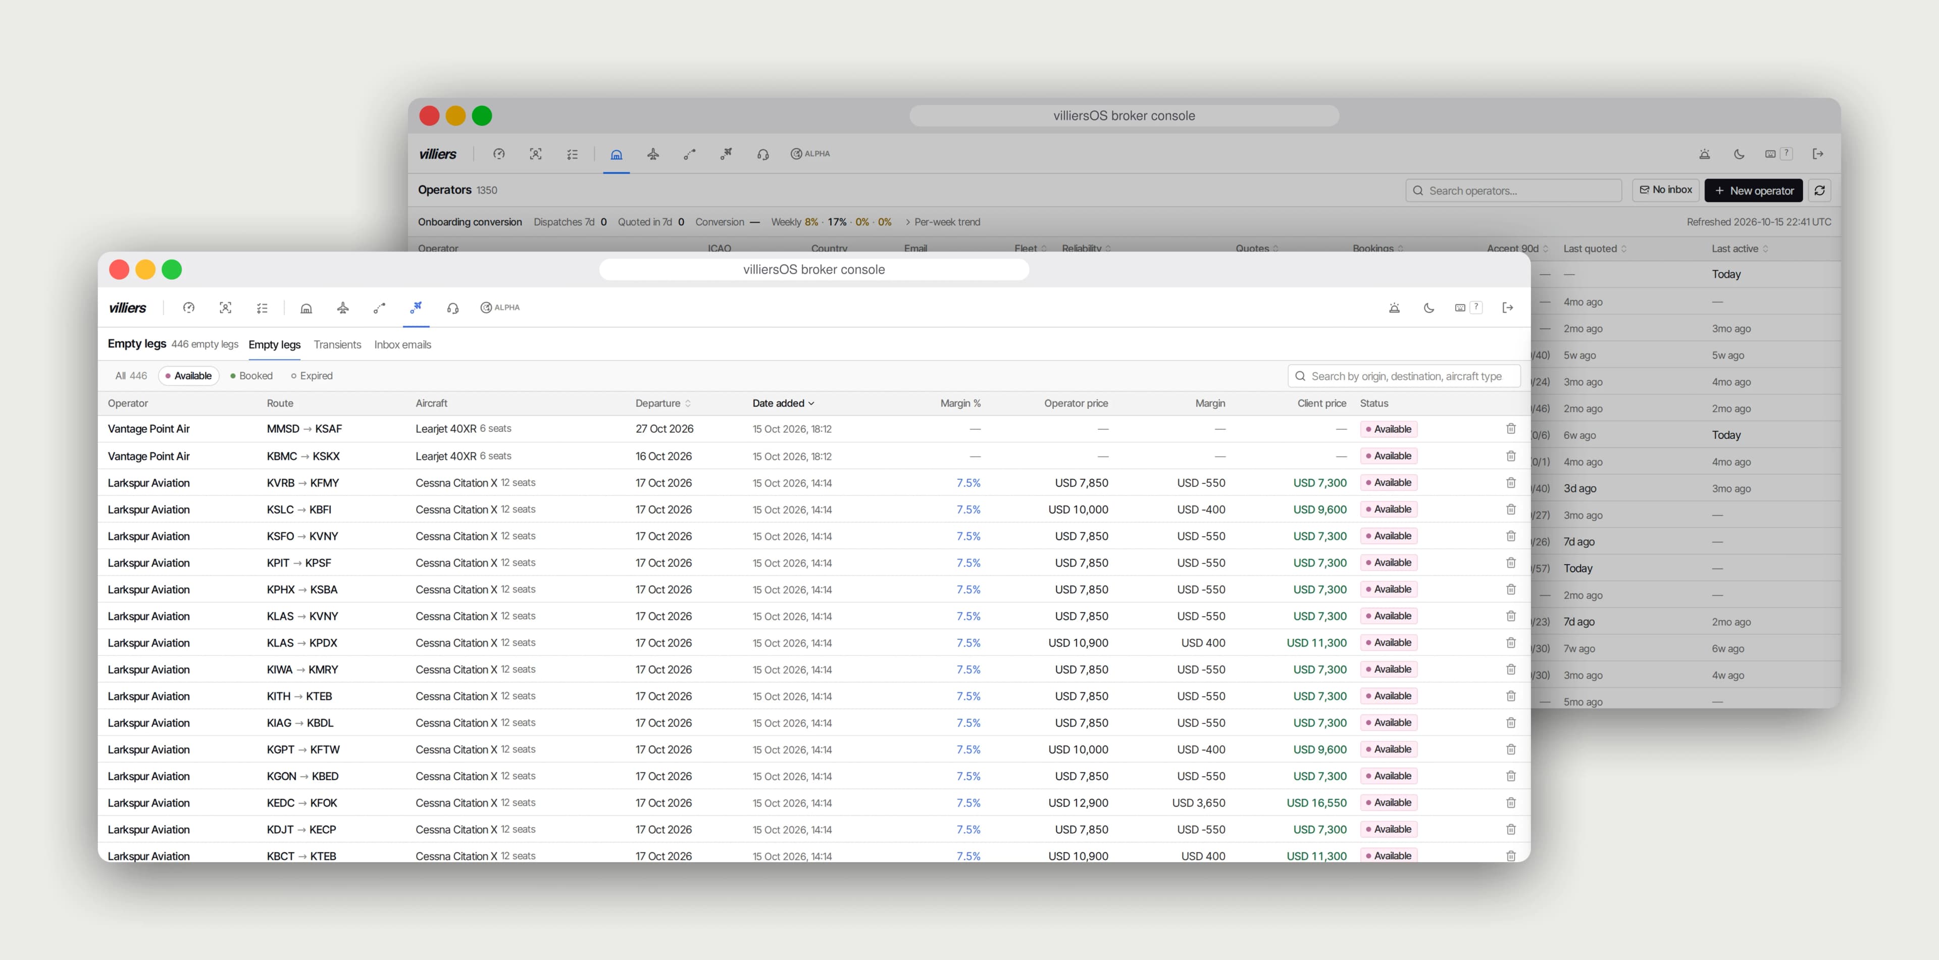Click the Search operators field
The width and height of the screenshot is (1939, 960).
point(1513,190)
